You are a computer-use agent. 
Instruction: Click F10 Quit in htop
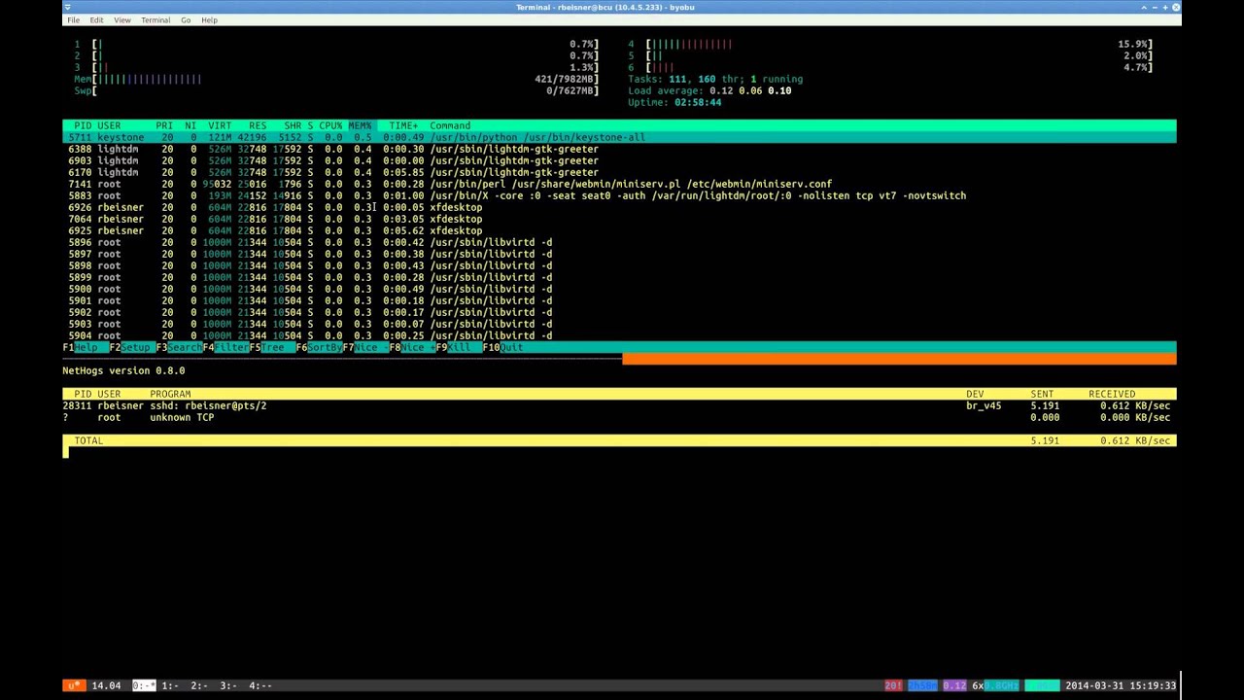tap(503, 347)
